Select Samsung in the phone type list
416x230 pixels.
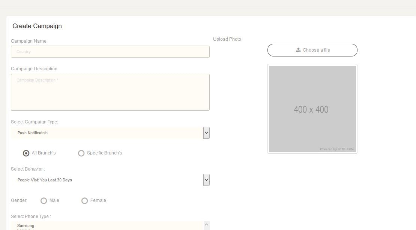[x=26, y=226]
